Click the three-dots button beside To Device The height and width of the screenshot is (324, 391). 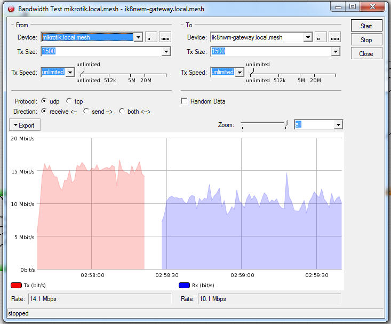click(334, 37)
